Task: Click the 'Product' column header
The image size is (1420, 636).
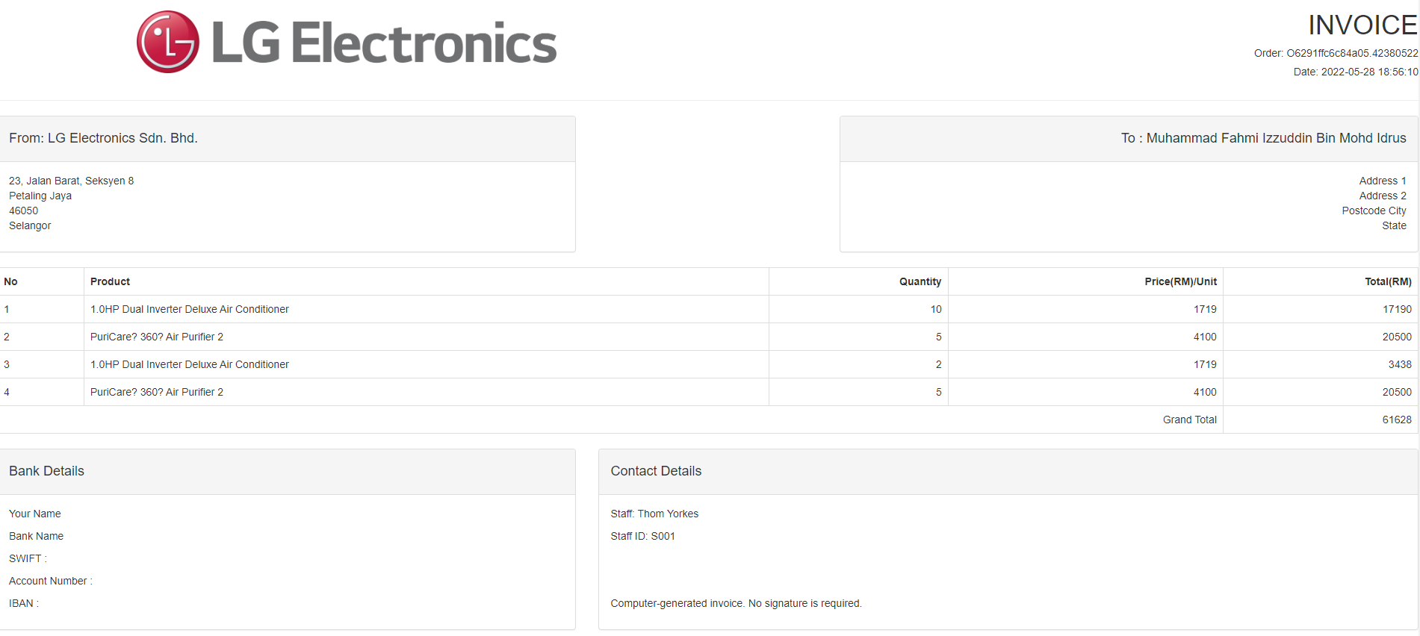Action: click(x=110, y=281)
